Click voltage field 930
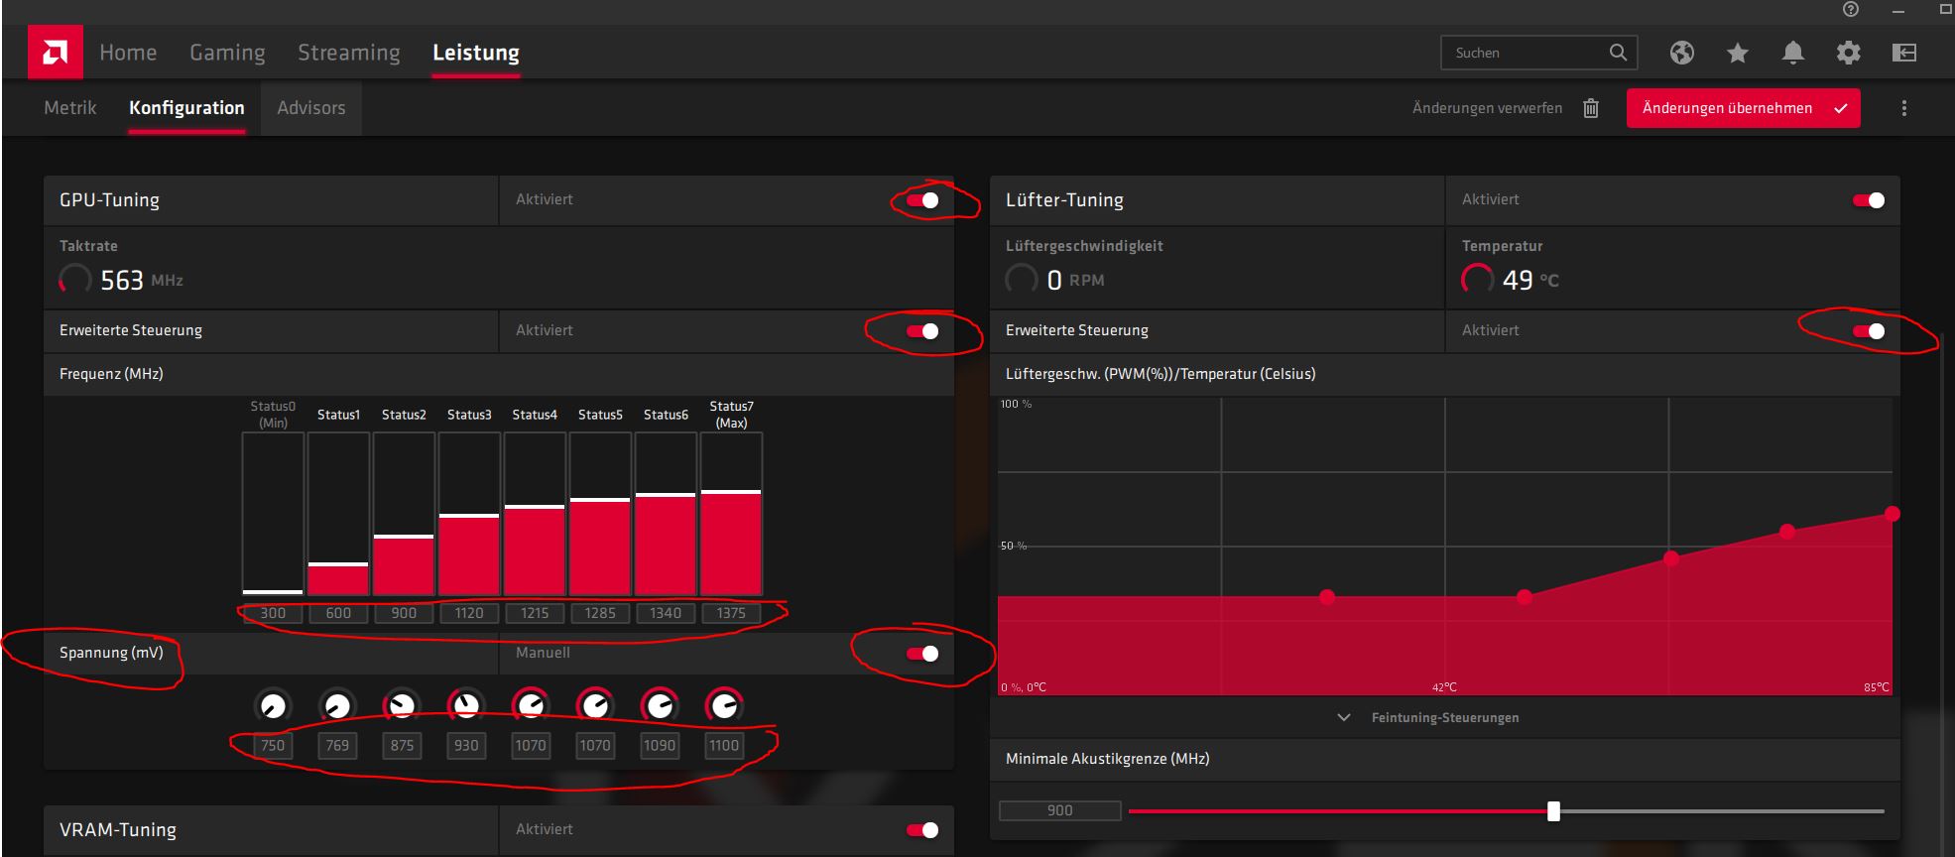The height and width of the screenshot is (857, 1955). (466, 746)
